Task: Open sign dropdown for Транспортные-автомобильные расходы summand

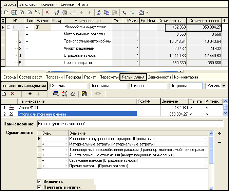Action: (x=66, y=150)
